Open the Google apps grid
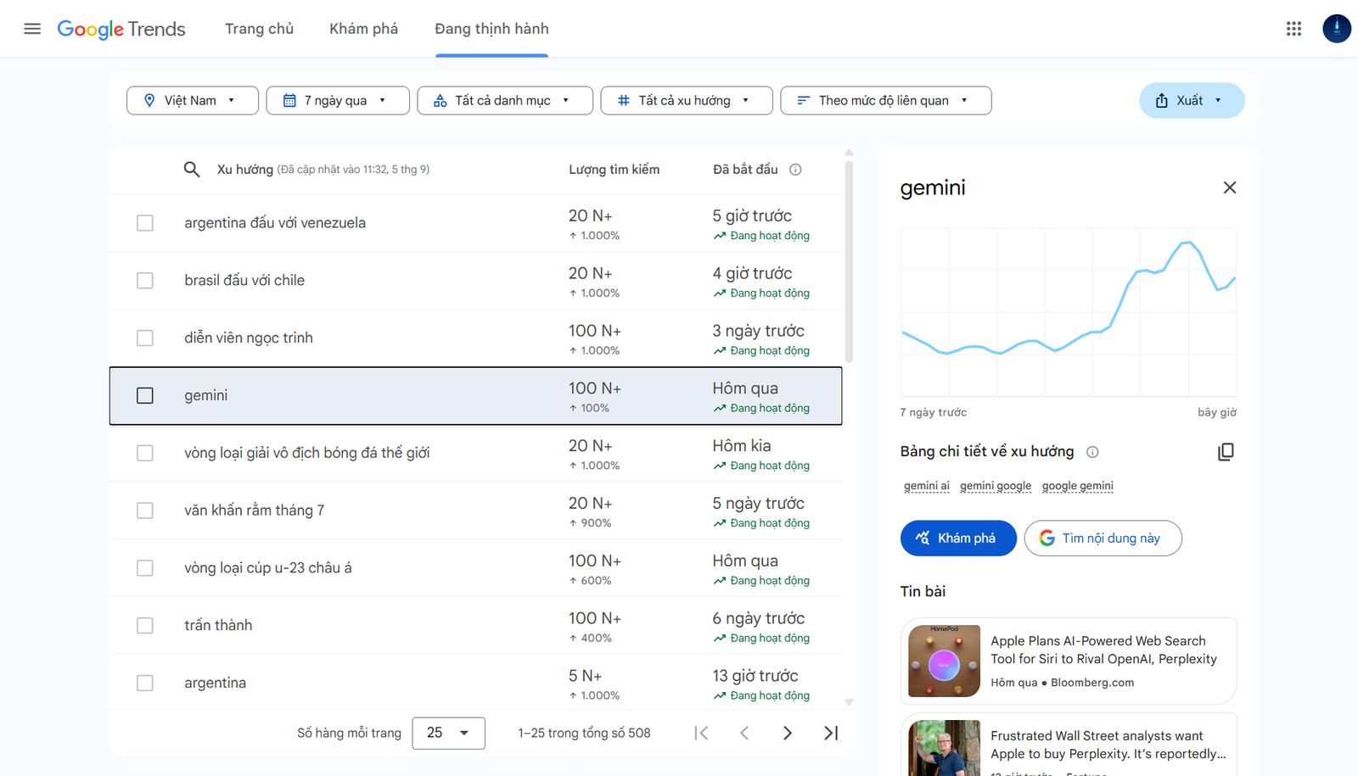 1293,29
